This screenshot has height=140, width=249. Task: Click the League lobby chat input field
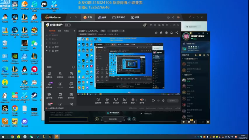pos(68,119)
